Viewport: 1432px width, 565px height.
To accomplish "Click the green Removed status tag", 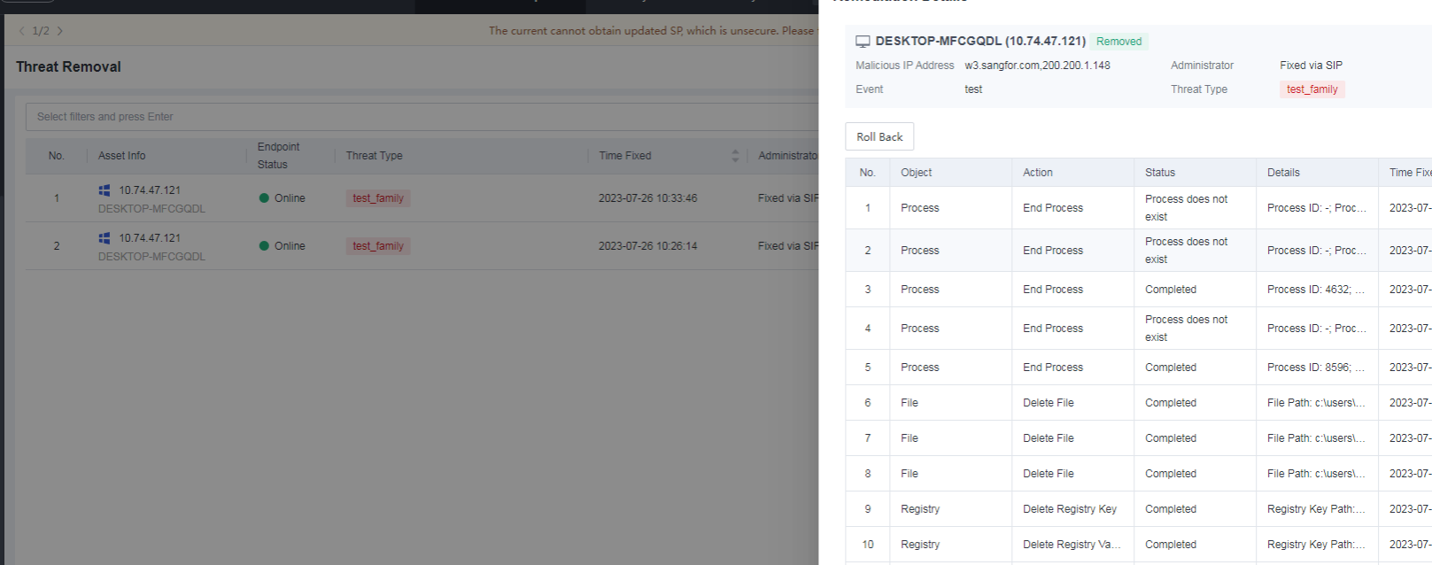I will [1119, 42].
